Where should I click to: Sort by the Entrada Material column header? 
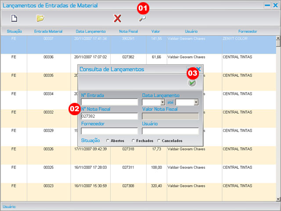tap(48, 32)
